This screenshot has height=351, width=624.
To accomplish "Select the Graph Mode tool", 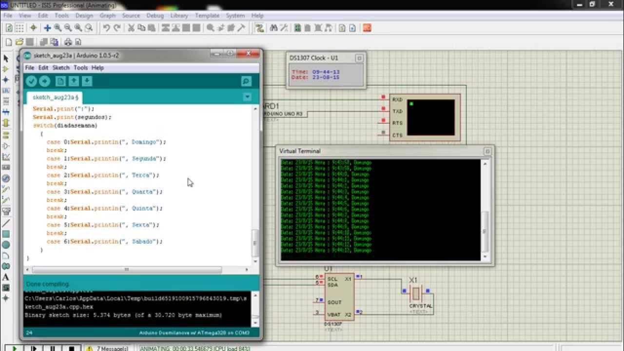I will pyautogui.click(x=6, y=157).
